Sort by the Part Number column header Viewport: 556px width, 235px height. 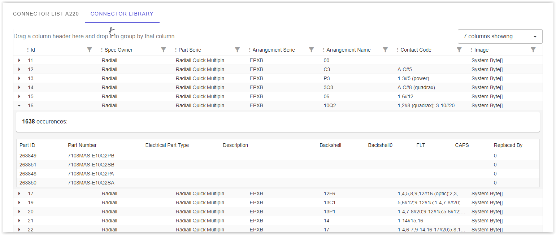click(82, 145)
